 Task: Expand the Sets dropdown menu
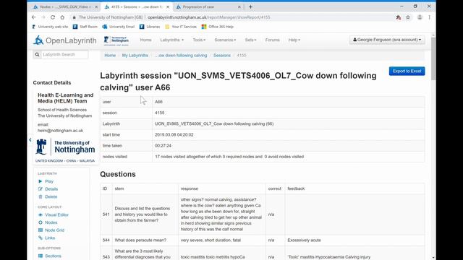[x=250, y=40]
